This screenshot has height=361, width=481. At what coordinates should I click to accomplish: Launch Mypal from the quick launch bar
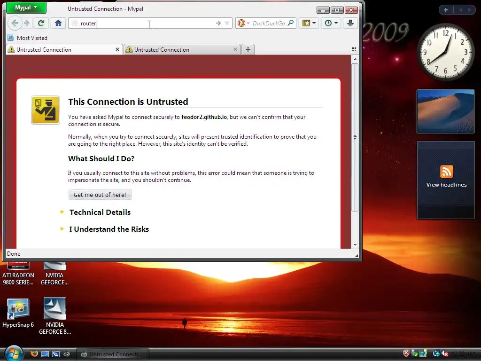[67, 354]
